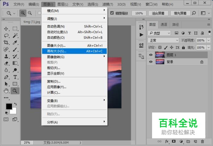Create a new group folder icon

188,141
